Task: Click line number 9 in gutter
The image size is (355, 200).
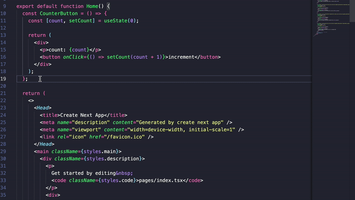Action: 5,6
